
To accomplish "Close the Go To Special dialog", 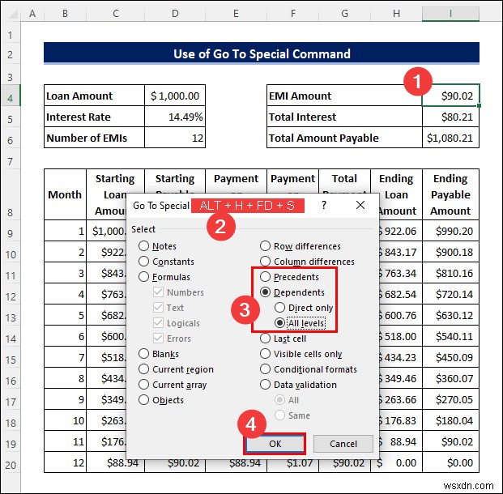I will [360, 205].
